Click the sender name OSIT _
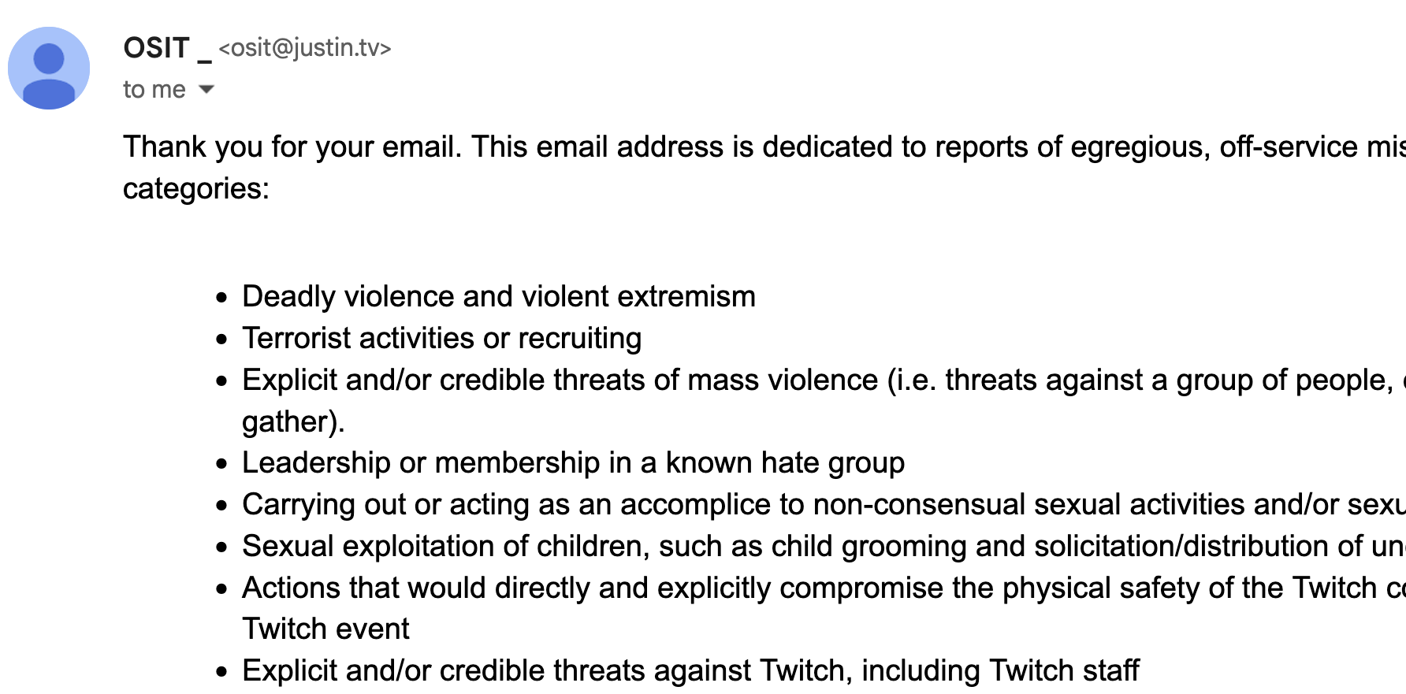Viewport: 1406px width, 694px height. coord(167,48)
